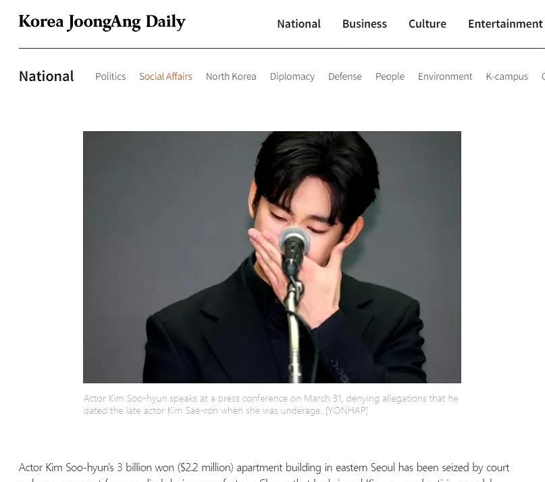Click the article's press conference photo

(x=271, y=257)
